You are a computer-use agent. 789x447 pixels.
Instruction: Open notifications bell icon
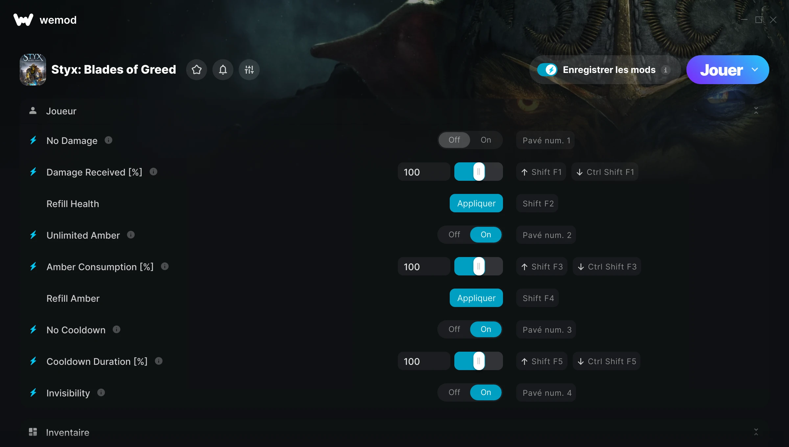pos(223,70)
